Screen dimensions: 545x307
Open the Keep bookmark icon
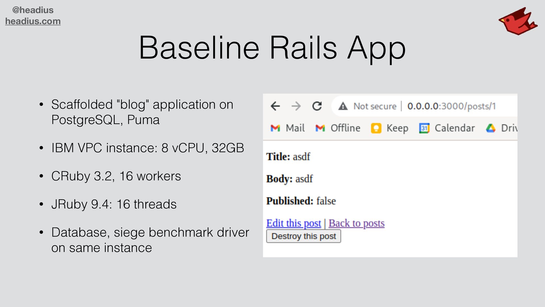point(376,128)
